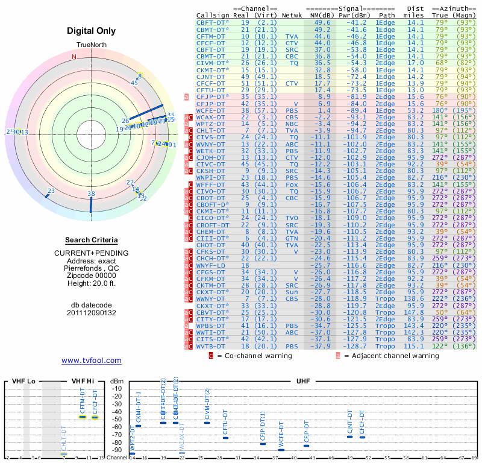Select the CFTM-DT callsign in the table
This screenshot has width=482, height=463.
tap(210, 36)
